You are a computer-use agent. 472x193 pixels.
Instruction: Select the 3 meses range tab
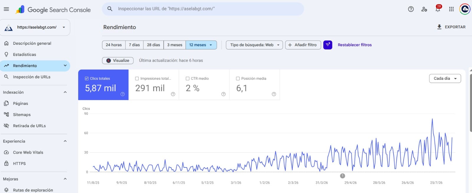[x=175, y=45]
